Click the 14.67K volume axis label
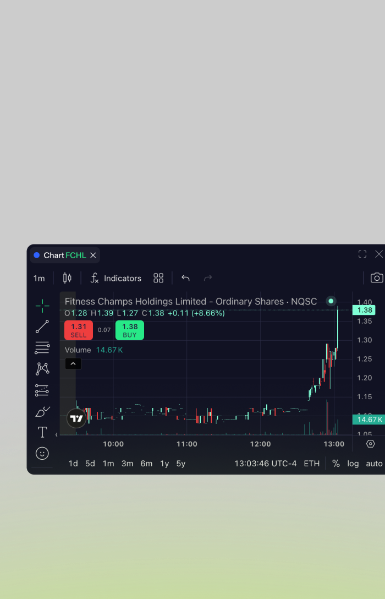The image size is (385, 599). pyautogui.click(x=369, y=420)
